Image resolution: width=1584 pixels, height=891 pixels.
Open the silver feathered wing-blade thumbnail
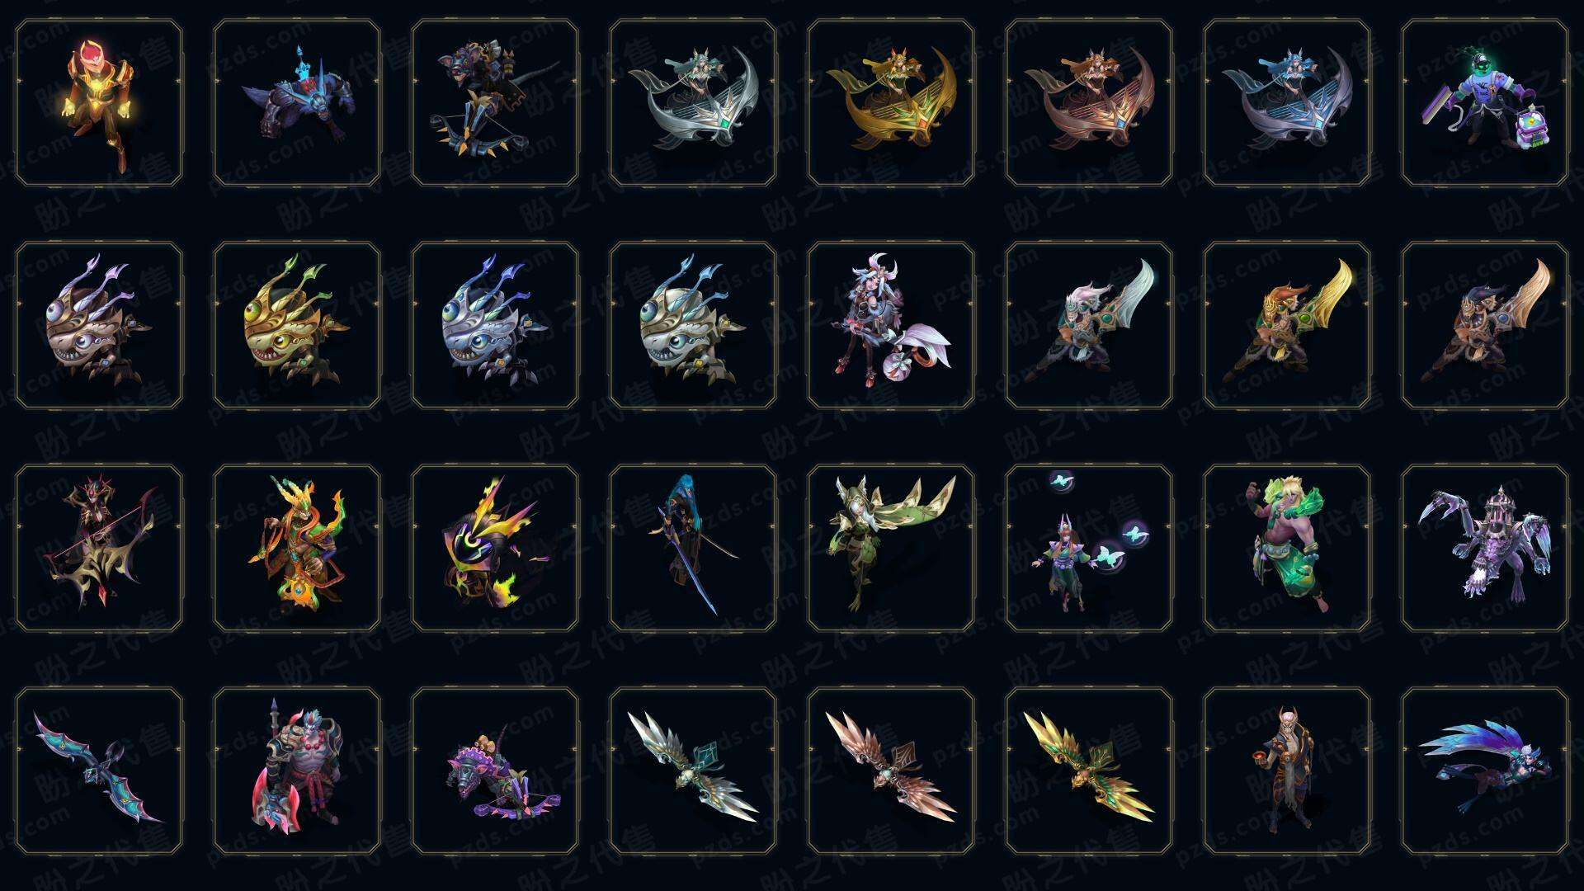(x=693, y=771)
